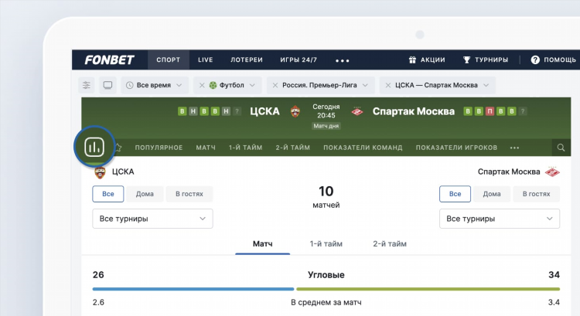Click the gift icon for Акции
This screenshot has width=580, height=316.
tap(412, 59)
